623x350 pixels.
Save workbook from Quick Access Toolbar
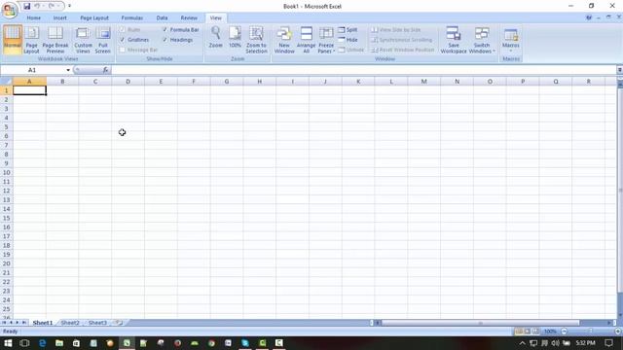click(x=26, y=6)
